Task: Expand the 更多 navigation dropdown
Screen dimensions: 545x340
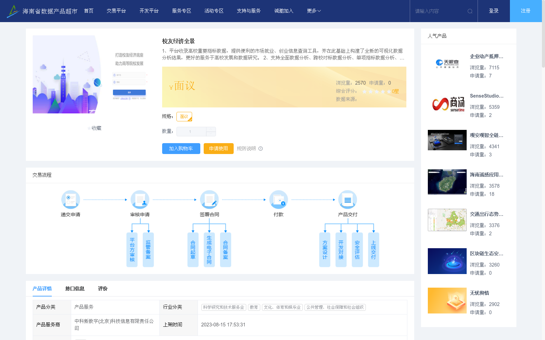Action: click(x=314, y=11)
